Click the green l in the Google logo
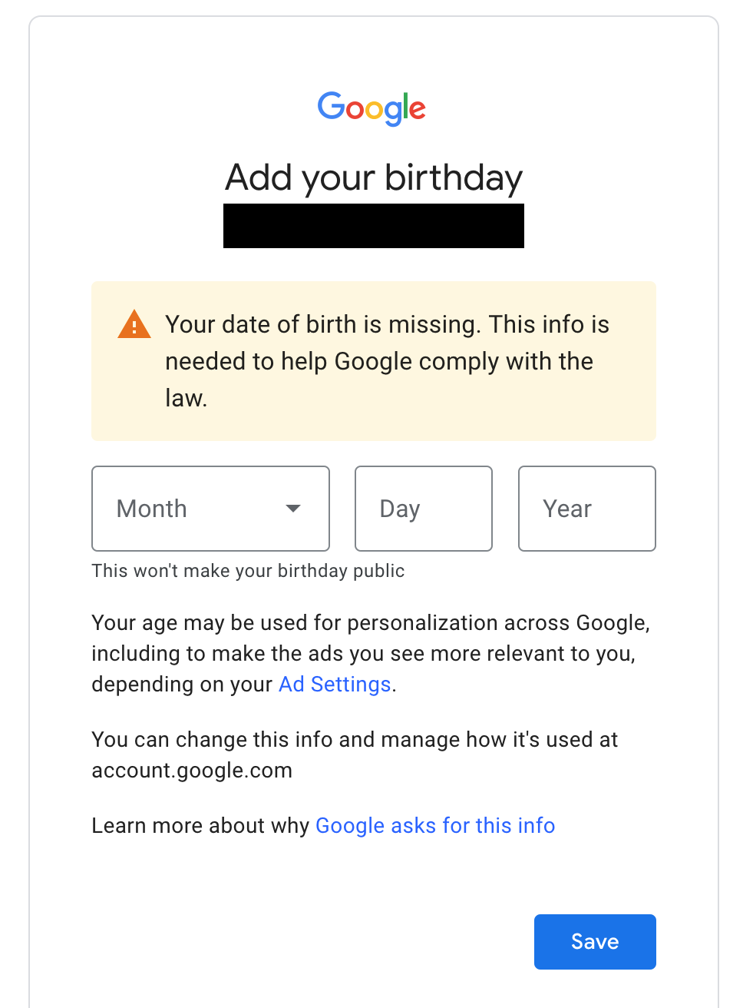Viewport: 743px width, 1008px height. (405, 105)
